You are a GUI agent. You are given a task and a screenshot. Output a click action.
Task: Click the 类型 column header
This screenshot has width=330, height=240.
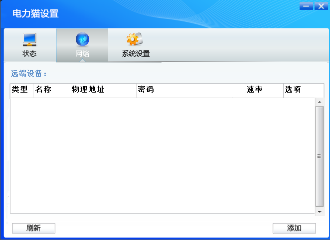pyautogui.click(x=21, y=91)
